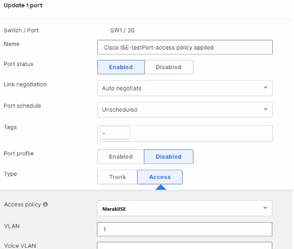
Task: Enable the Port profile
Action: [x=120, y=157]
